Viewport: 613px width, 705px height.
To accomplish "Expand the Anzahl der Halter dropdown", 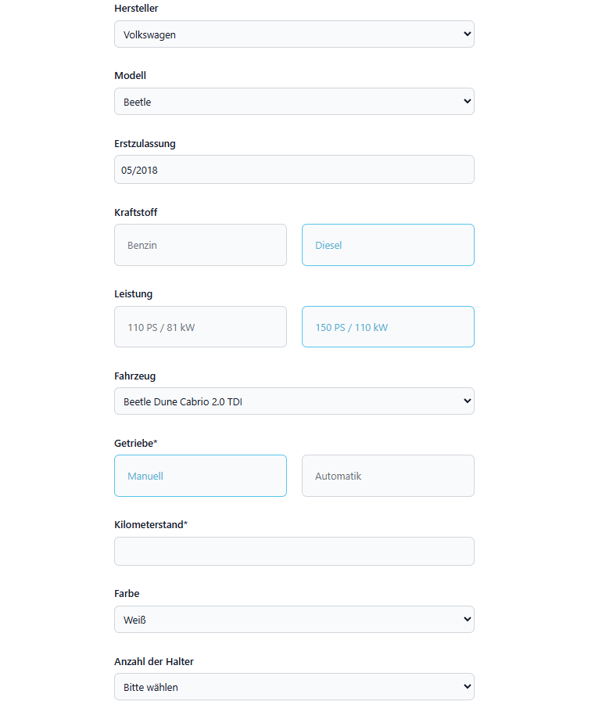I will (x=294, y=687).
